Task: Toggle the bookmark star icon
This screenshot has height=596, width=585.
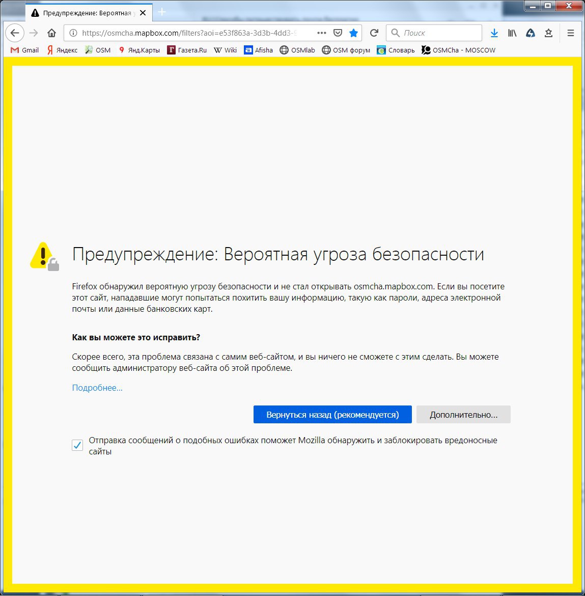Action: [x=354, y=33]
